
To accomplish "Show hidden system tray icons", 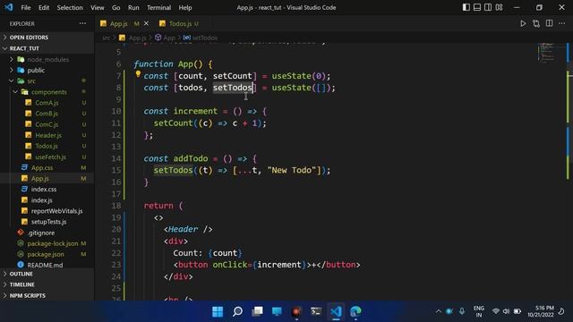I will 438,311.
